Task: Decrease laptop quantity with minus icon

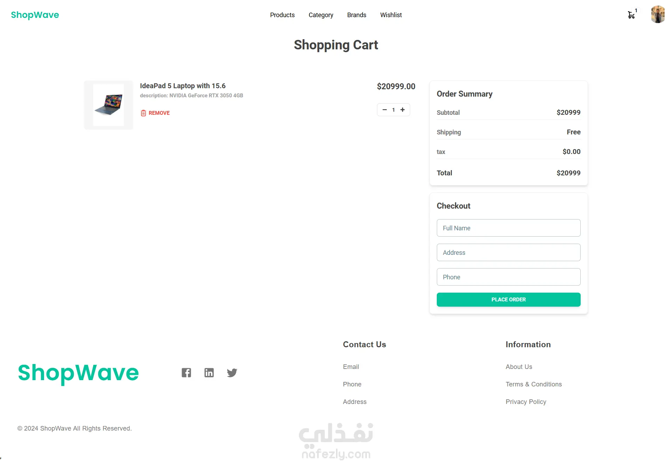Action: coord(385,110)
